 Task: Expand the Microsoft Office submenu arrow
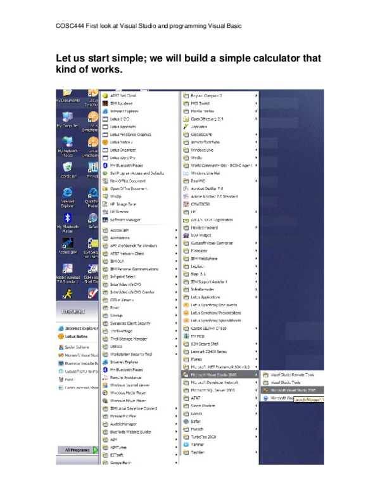point(176,416)
